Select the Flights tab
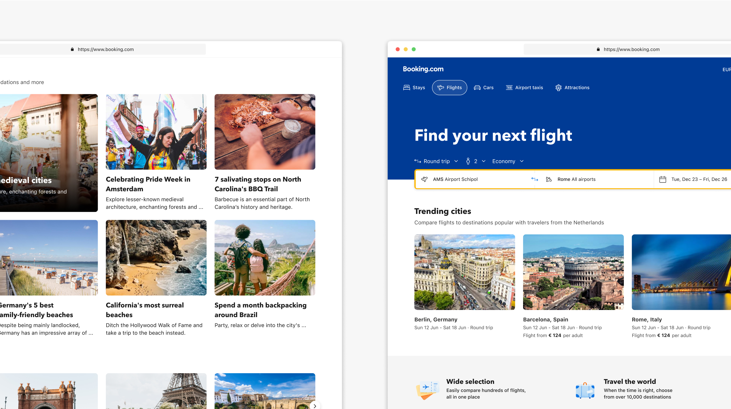The width and height of the screenshot is (731, 409). [x=450, y=87]
